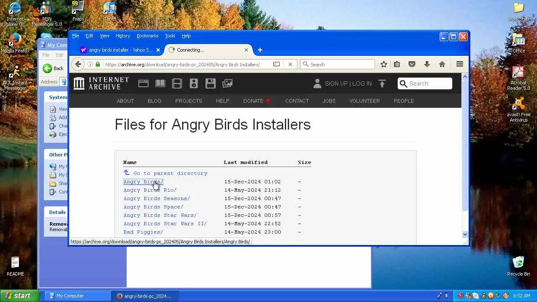Open the Angry Birds Seasons/ folder link
537x302 pixels.
tap(156, 198)
